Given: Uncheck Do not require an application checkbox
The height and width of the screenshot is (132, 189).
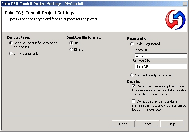Looking at the screenshot, I should point(134,86).
